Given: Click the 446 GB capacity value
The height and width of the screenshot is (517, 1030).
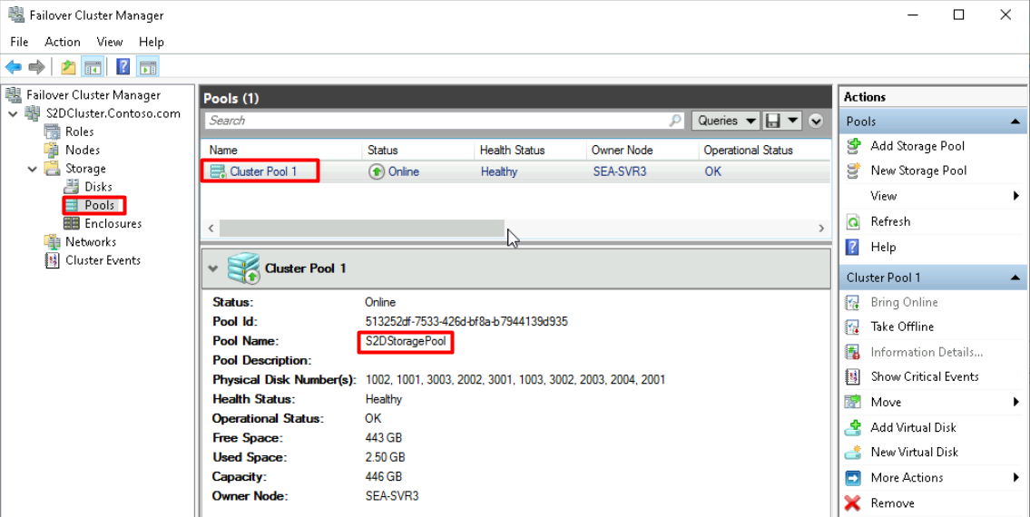Looking at the screenshot, I should coord(383,476).
